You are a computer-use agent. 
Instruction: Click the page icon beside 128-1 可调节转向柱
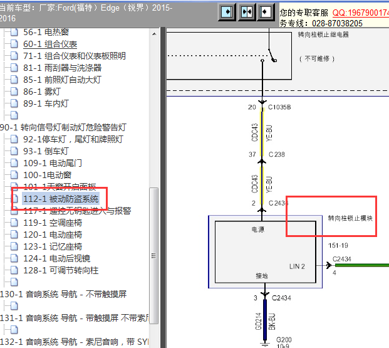coord(14,270)
